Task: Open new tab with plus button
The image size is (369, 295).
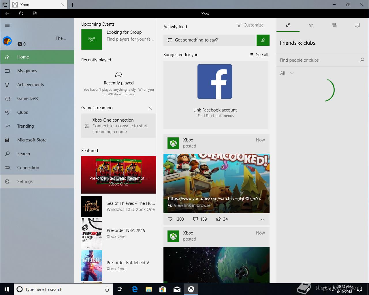Action: click(x=73, y=5)
